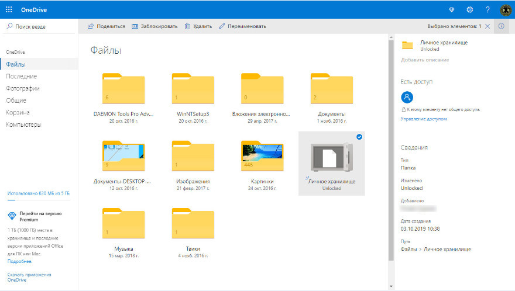Click the Переименовать pencil icon
The height and width of the screenshot is (291, 515).
pos(222,26)
